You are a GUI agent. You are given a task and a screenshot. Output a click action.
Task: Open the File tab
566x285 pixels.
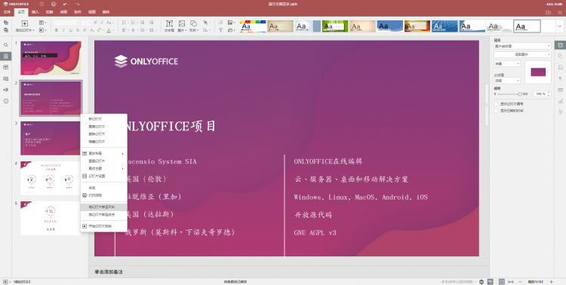coord(7,12)
